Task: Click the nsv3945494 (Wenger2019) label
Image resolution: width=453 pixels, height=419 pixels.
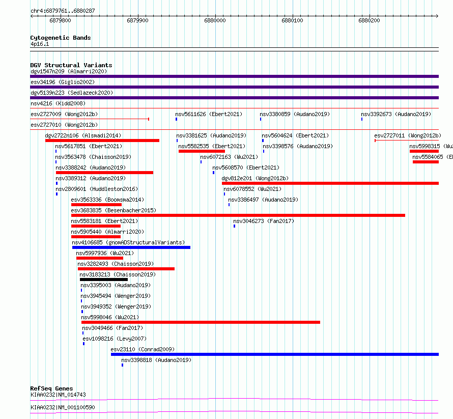Action: (x=116, y=296)
